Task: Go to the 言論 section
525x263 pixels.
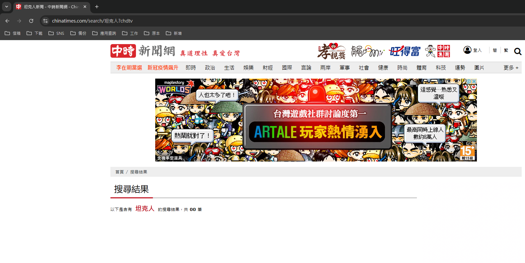Action: point(306,68)
